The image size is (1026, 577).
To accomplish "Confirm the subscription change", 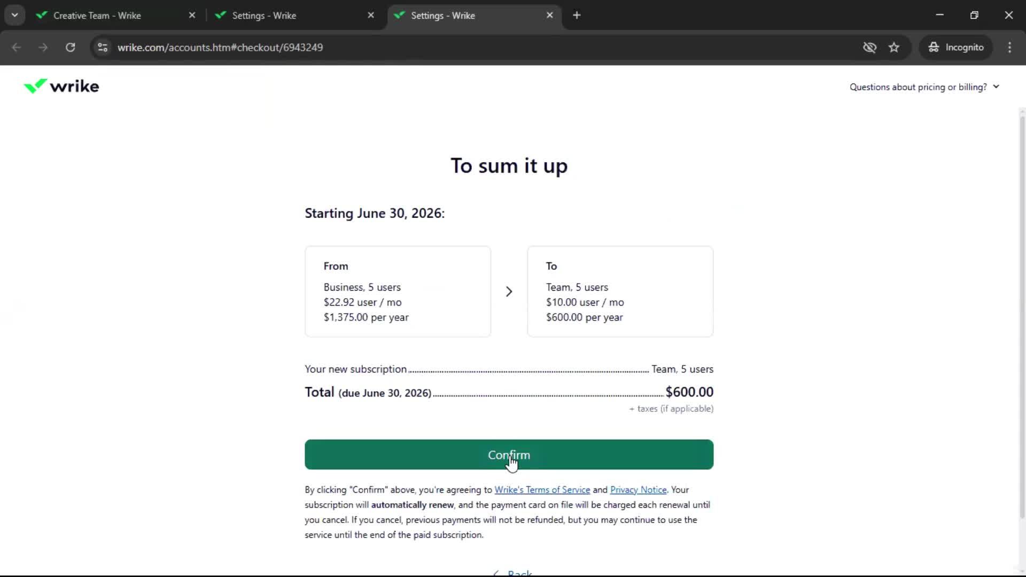I will pos(509,455).
